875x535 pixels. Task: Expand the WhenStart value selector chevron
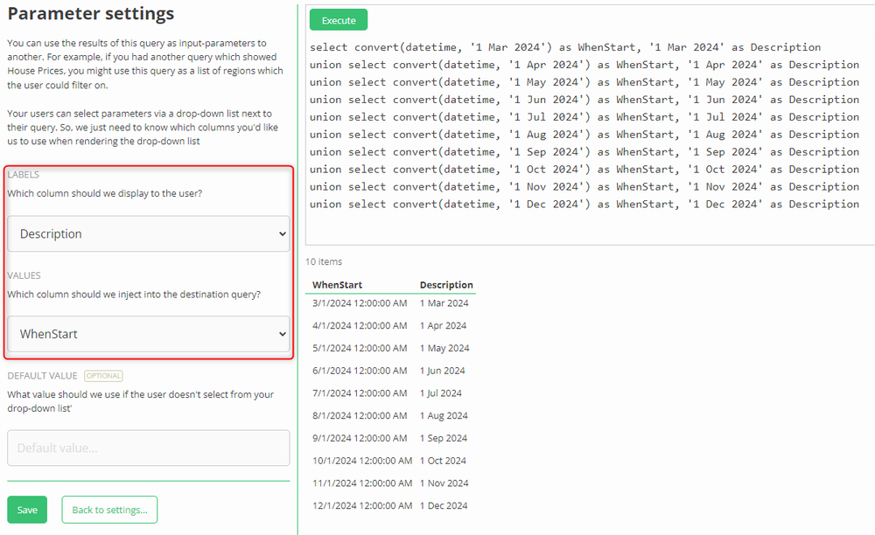(282, 334)
